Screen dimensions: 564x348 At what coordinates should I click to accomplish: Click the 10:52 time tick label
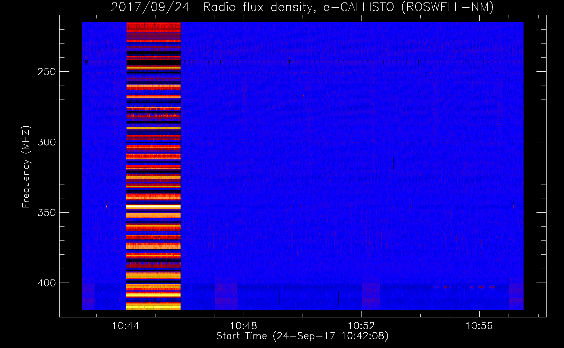361,326
